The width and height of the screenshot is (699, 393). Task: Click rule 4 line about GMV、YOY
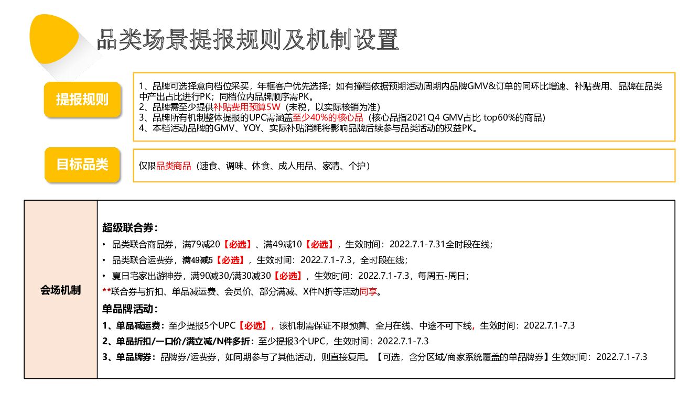point(309,128)
